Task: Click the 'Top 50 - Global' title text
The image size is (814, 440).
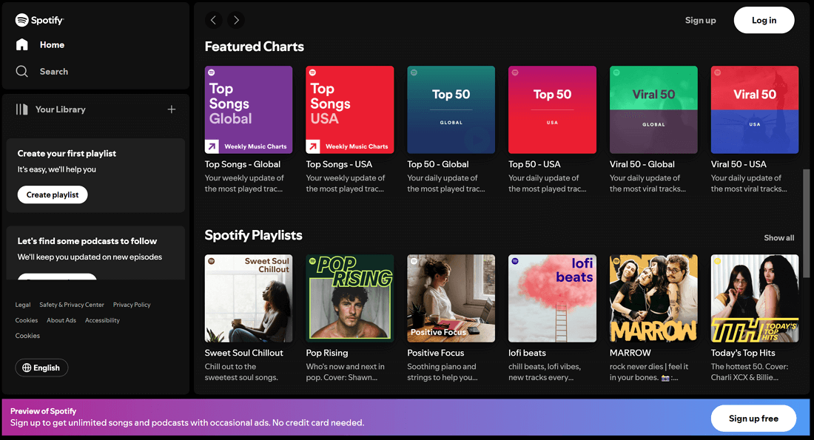Action: [x=437, y=164]
